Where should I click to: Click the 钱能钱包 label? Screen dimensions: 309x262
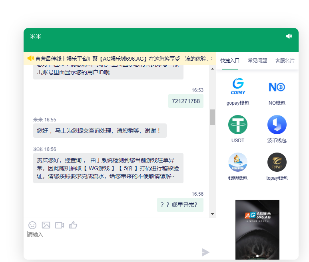(x=238, y=178)
